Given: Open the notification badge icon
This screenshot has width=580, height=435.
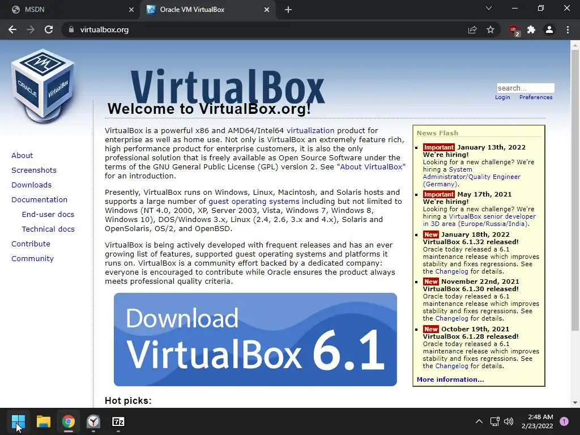Looking at the screenshot, I should [x=564, y=421].
